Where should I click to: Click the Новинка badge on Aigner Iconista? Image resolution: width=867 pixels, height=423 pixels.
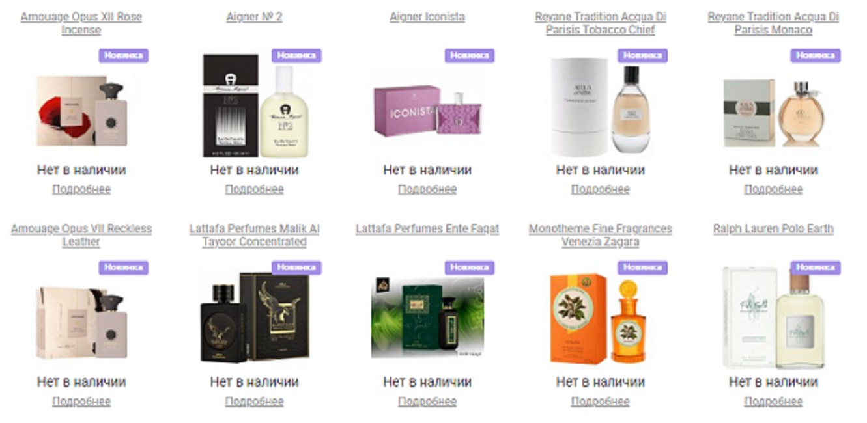pos(470,55)
